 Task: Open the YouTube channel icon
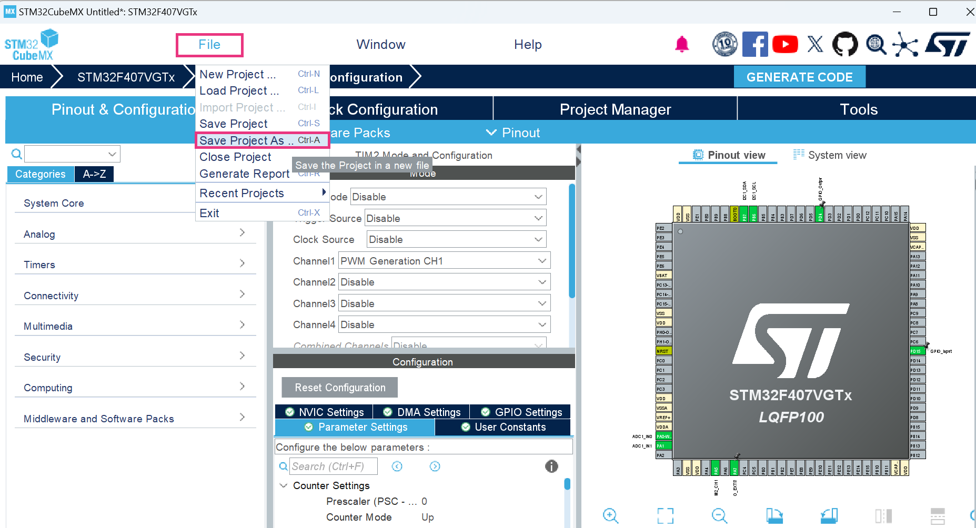pos(785,44)
